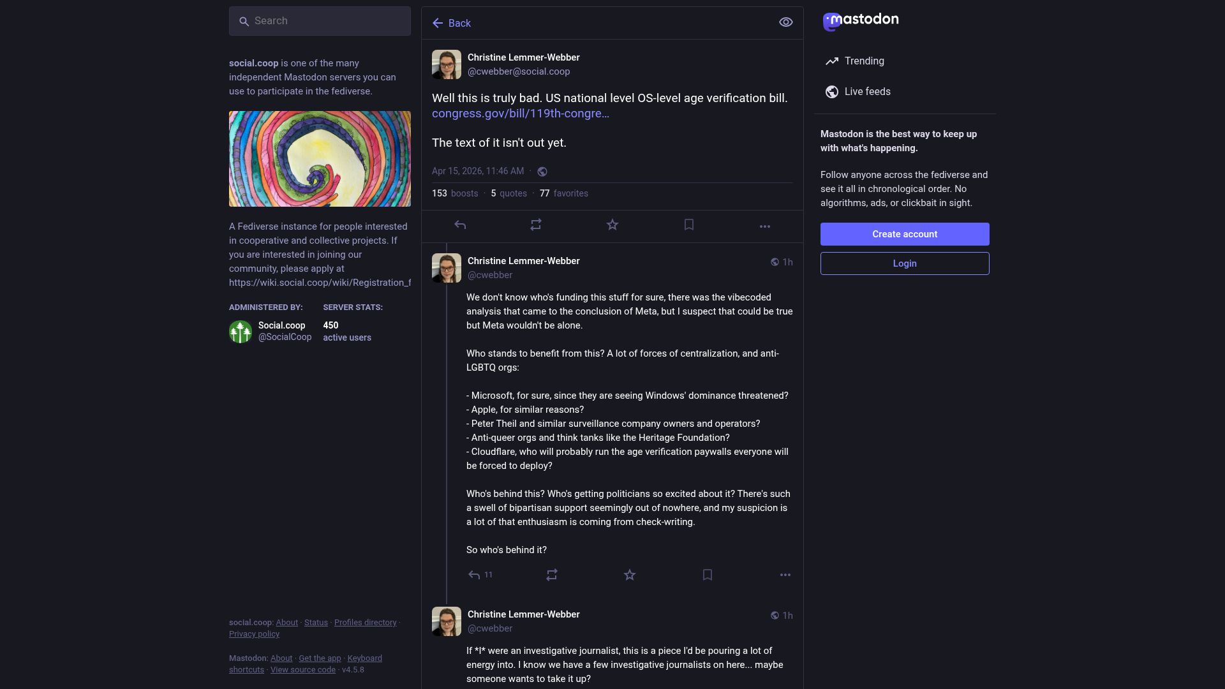Open more options on main post
Image resolution: width=1225 pixels, height=689 pixels.
tap(765, 226)
